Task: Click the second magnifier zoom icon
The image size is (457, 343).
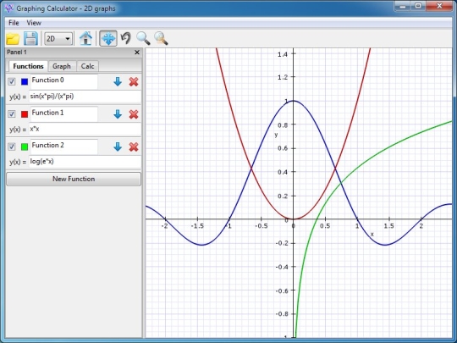Action: coord(161,38)
